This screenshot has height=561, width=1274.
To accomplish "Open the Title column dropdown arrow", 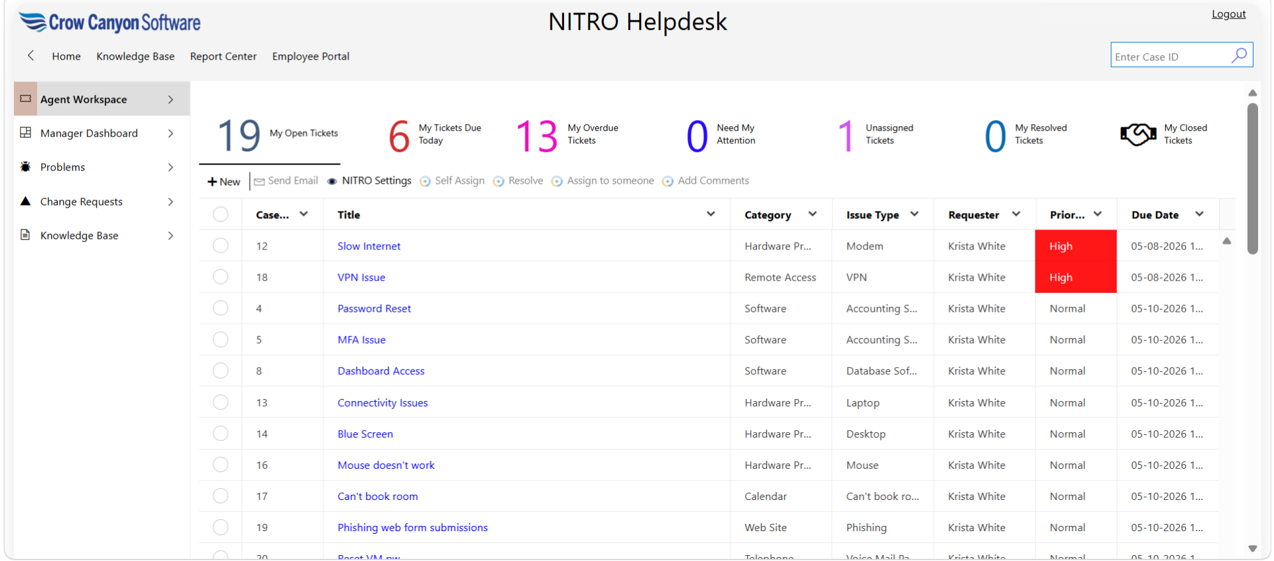I will [x=711, y=214].
